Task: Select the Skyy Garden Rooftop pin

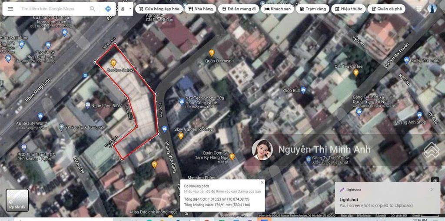Action: [181, 135]
